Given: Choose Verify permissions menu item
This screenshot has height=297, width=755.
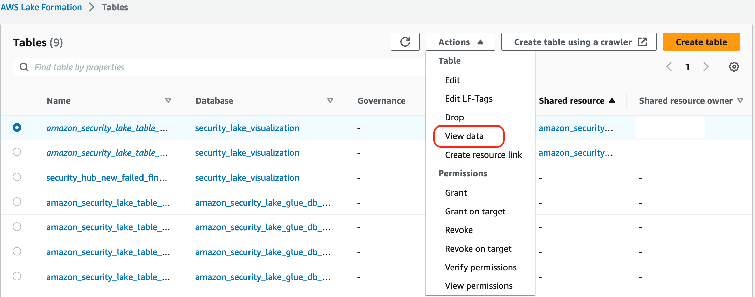Looking at the screenshot, I should [480, 267].
